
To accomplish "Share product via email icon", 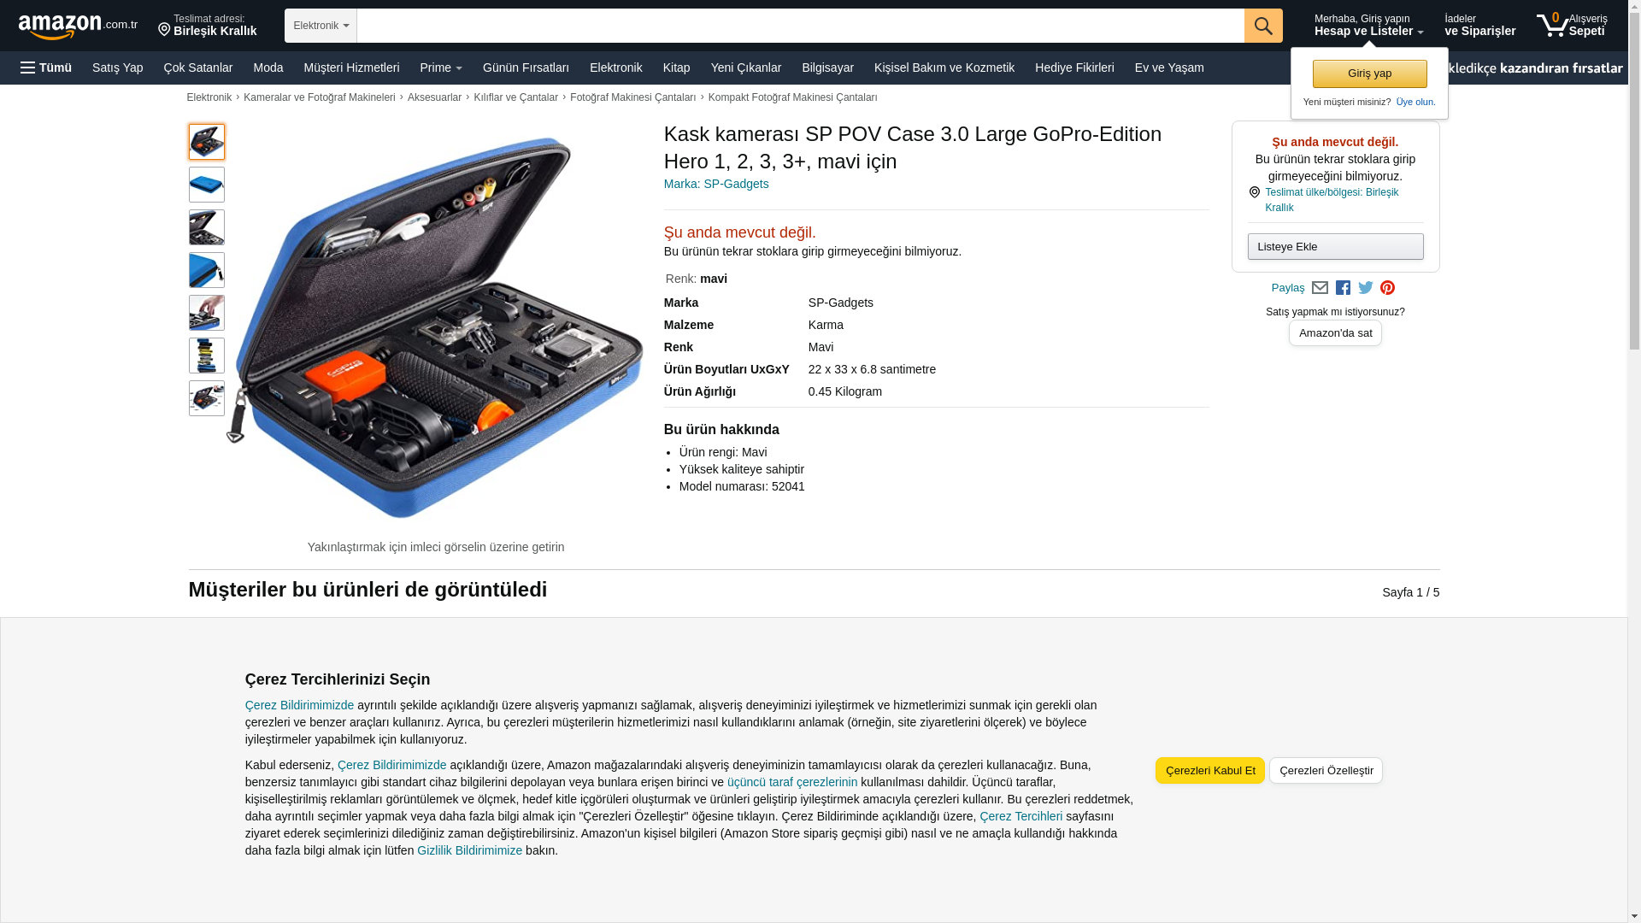I will [x=1320, y=288].
